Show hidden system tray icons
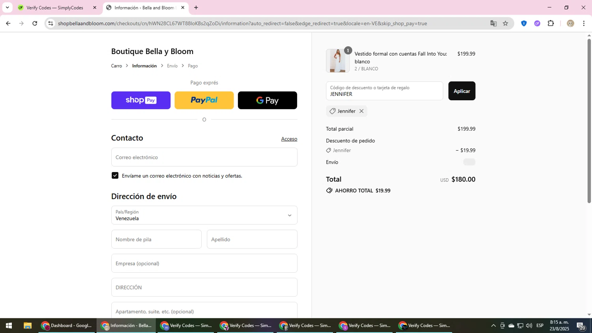The image size is (592, 333). point(493,326)
